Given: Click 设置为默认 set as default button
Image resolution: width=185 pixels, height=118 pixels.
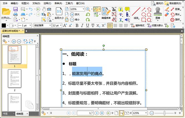Looking at the screenshot, I should pyautogui.click(x=155, y=26).
